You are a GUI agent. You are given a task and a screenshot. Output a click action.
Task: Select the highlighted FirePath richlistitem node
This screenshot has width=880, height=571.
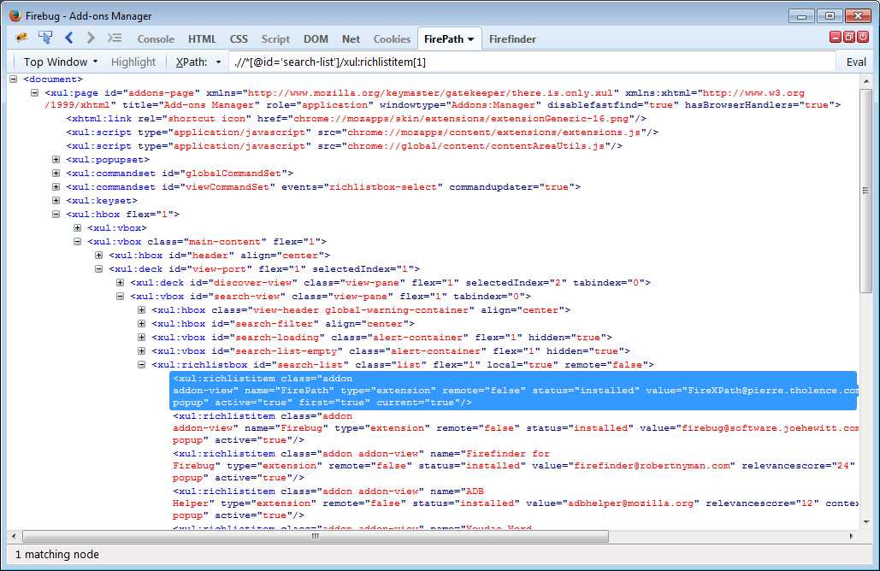pos(513,391)
